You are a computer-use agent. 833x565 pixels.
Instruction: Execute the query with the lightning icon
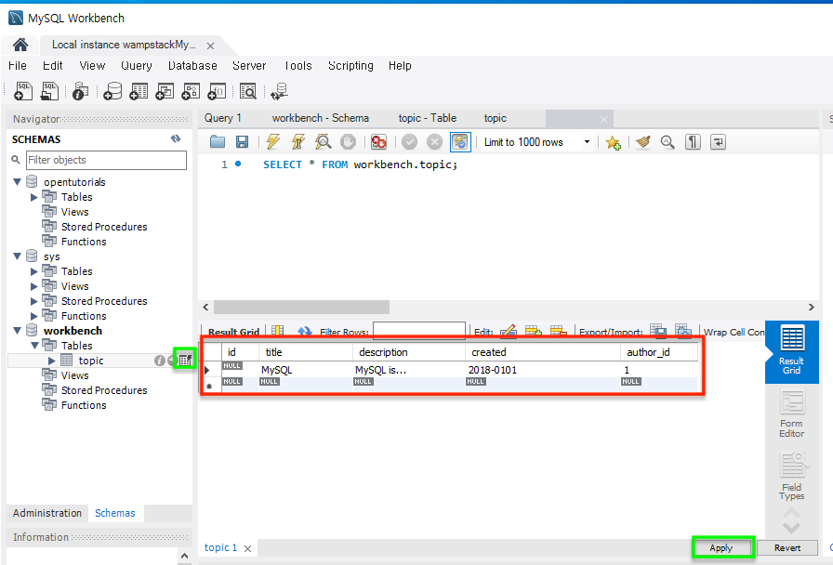273,142
